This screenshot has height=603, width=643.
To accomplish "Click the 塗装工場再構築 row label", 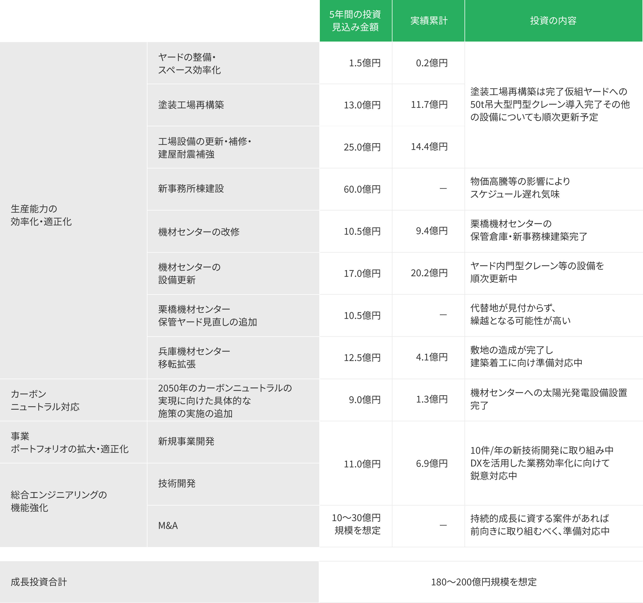I will pos(191,105).
